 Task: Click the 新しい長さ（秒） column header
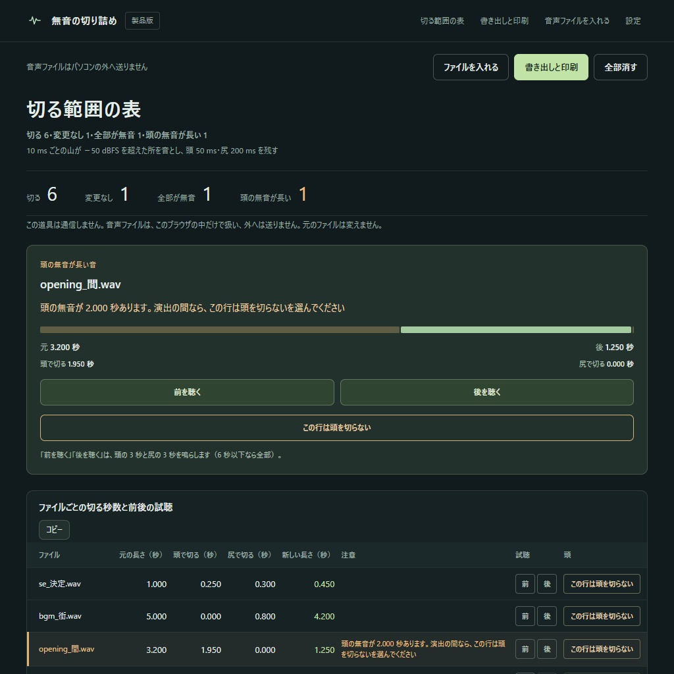pyautogui.click(x=306, y=555)
